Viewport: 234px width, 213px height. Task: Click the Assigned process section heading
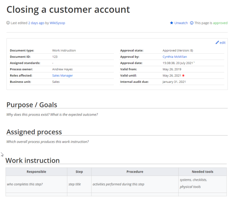coord(34,132)
